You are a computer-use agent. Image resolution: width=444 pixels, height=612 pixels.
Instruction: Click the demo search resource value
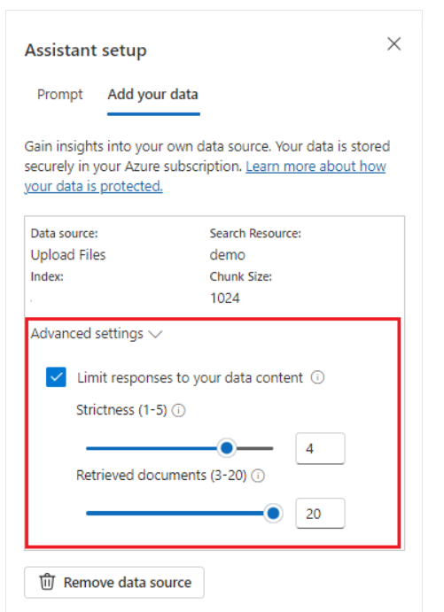pyautogui.click(x=227, y=255)
